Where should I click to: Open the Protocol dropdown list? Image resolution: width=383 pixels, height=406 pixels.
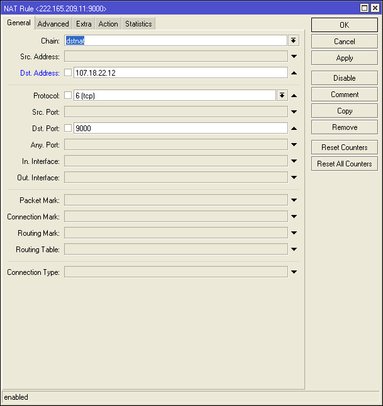[x=282, y=96]
